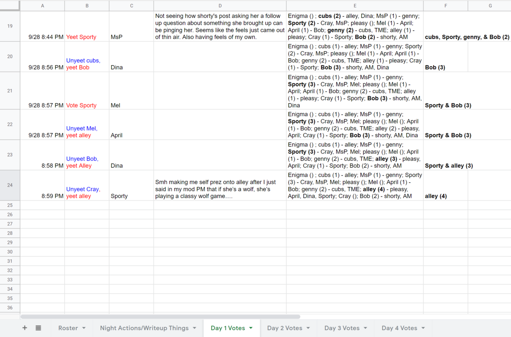Select row 20 header
Screen dimensions: 511x337
pyautogui.click(x=10, y=57)
